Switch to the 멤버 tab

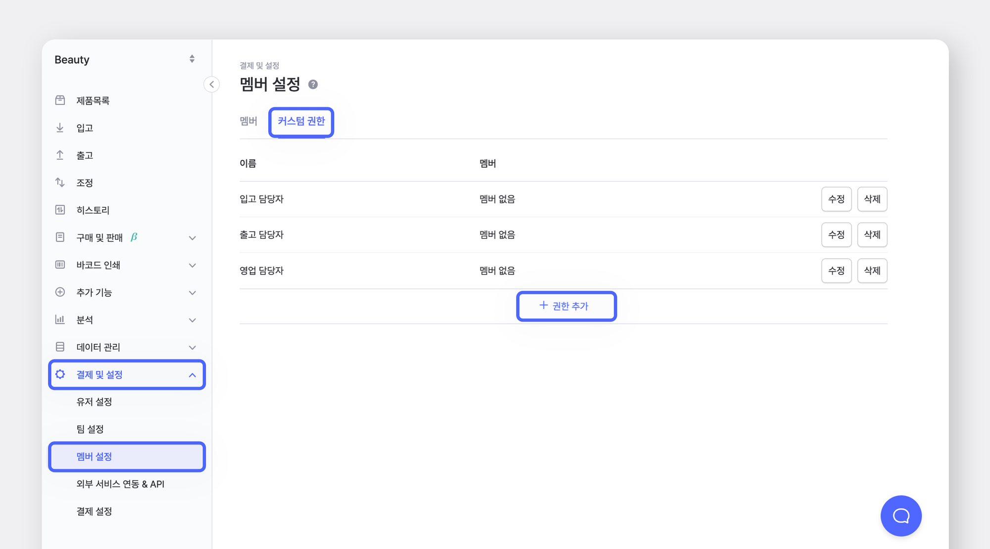(248, 121)
